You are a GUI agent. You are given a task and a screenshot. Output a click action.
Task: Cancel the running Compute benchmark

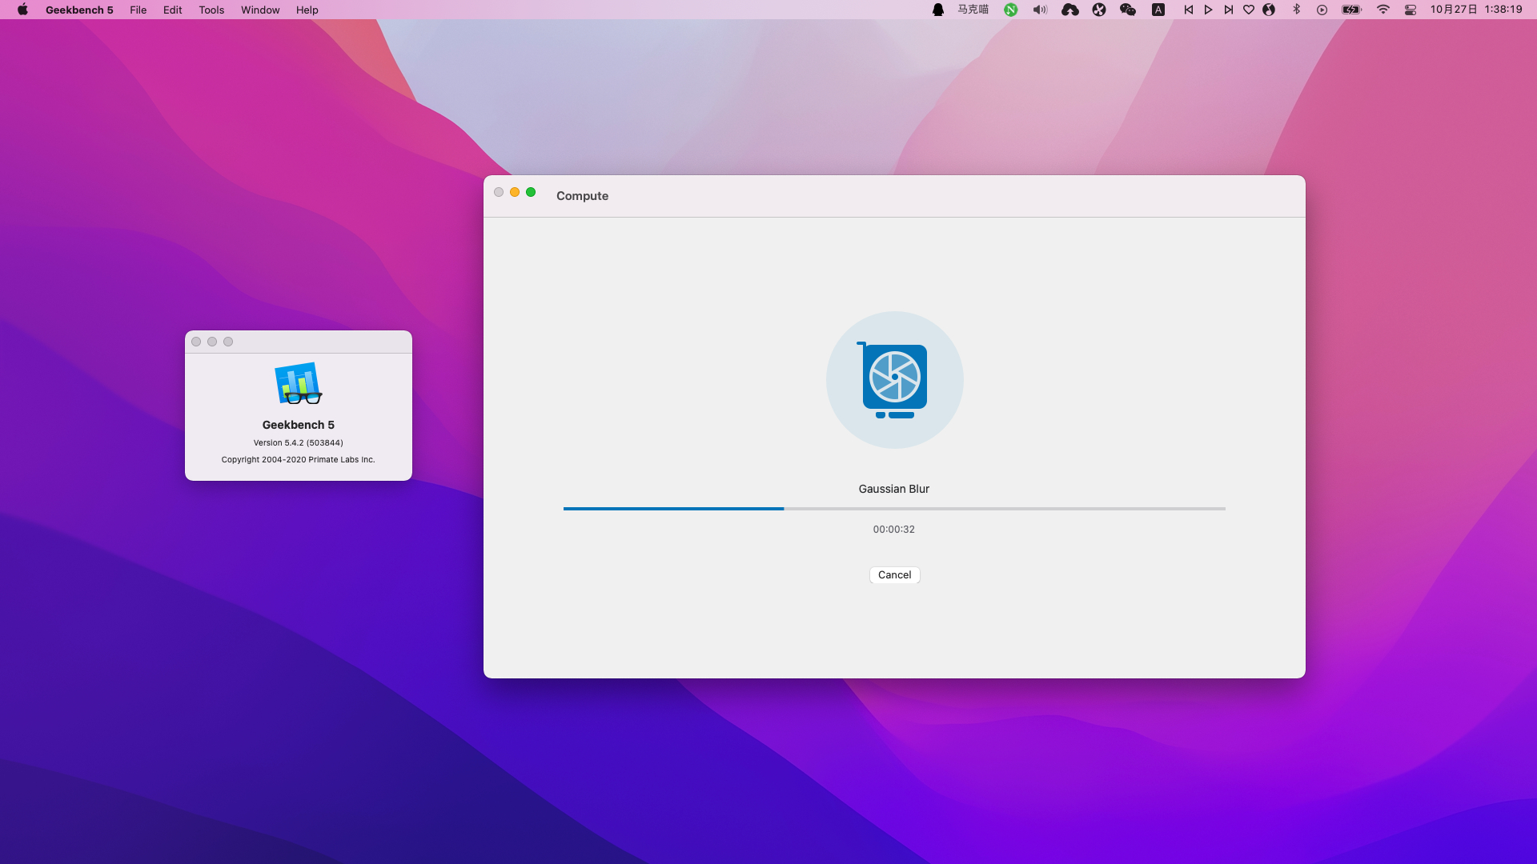point(894,574)
